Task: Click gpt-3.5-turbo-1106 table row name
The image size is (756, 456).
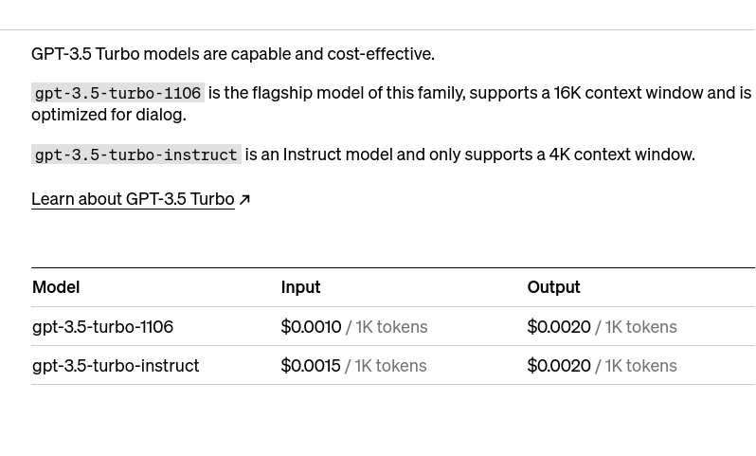Action: pos(102,327)
